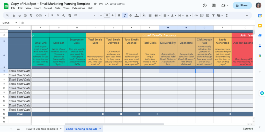Increase decimal places
Screen dimensions: 265x132
(x=69, y=15)
